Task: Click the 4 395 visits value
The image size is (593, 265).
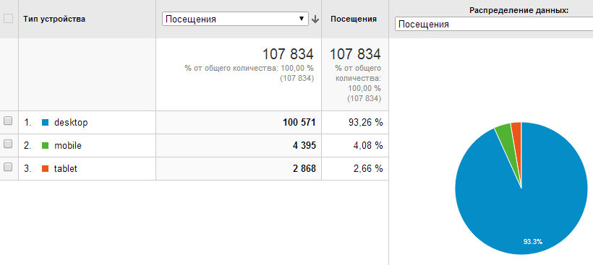Action: point(304,145)
